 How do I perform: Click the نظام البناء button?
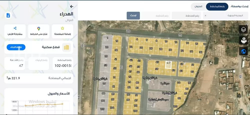pos(16,47)
